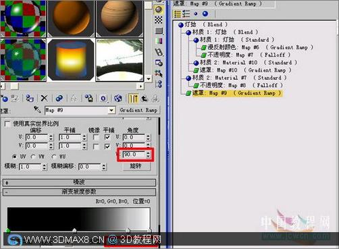Click the U offset spinner arrows

[x=51, y=138]
